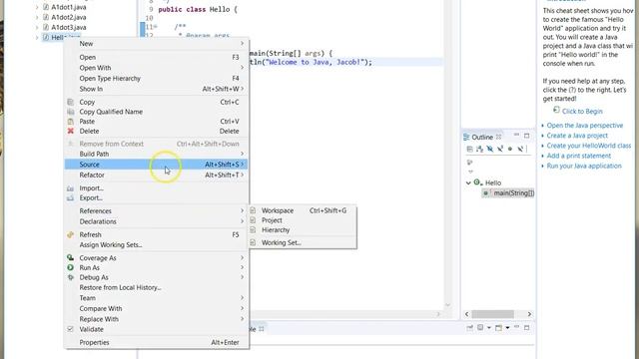Click the green Run As icon
This screenshot has height=359, width=639.
click(71, 267)
